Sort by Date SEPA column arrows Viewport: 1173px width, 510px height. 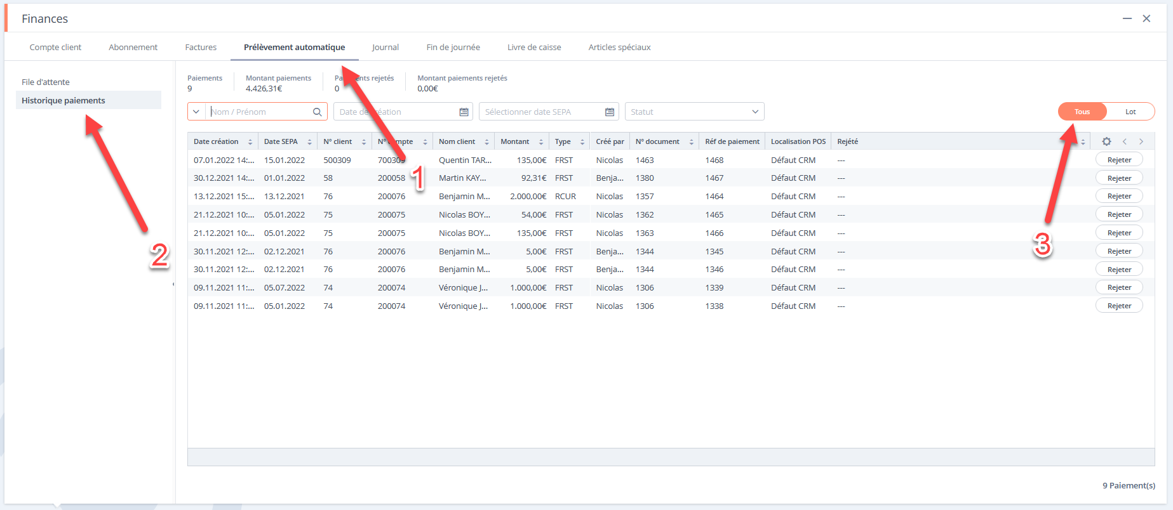pos(310,142)
